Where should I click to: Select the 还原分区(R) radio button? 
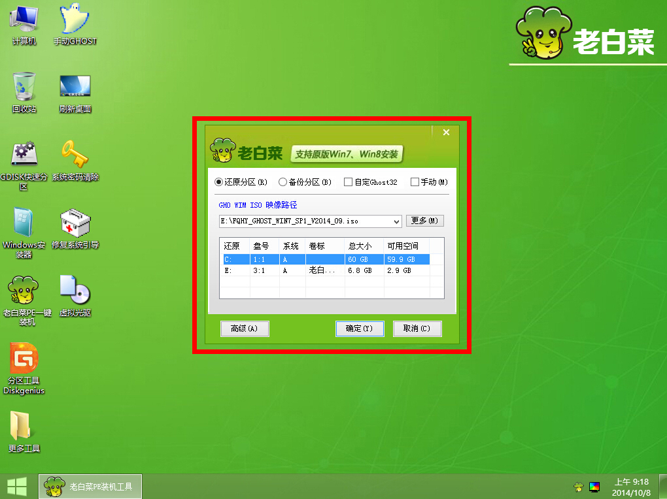coord(241,182)
